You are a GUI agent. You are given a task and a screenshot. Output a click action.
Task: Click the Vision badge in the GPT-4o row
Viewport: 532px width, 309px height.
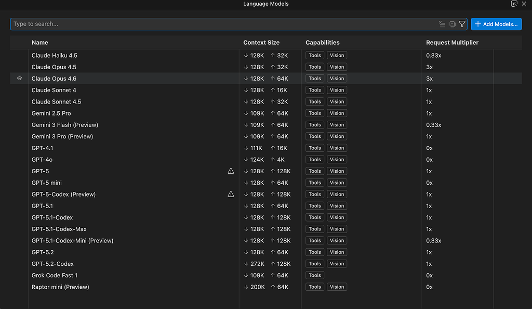pyautogui.click(x=337, y=159)
